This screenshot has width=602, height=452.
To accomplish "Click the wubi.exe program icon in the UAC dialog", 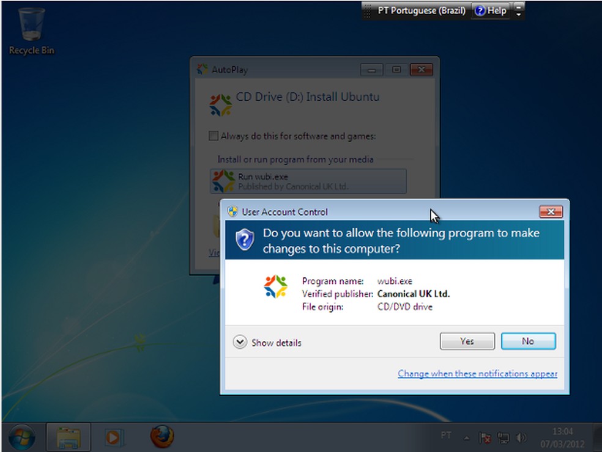I will coord(276,286).
